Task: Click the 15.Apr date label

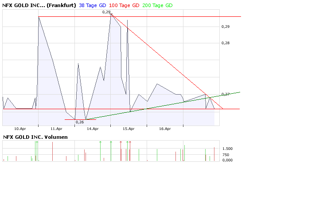Action: pos(128,129)
